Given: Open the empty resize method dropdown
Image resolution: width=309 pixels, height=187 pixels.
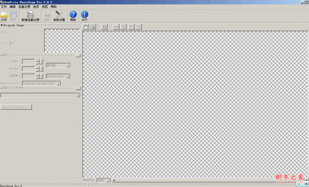Looking at the screenshot, I should [x=40, y=95].
